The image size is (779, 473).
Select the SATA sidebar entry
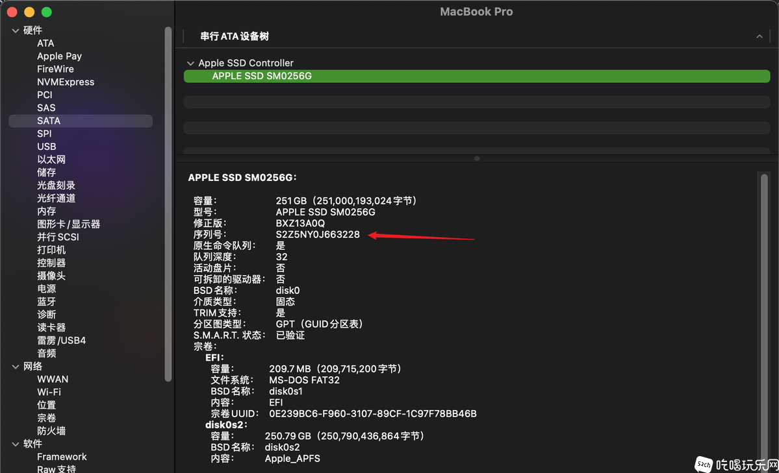click(81, 121)
